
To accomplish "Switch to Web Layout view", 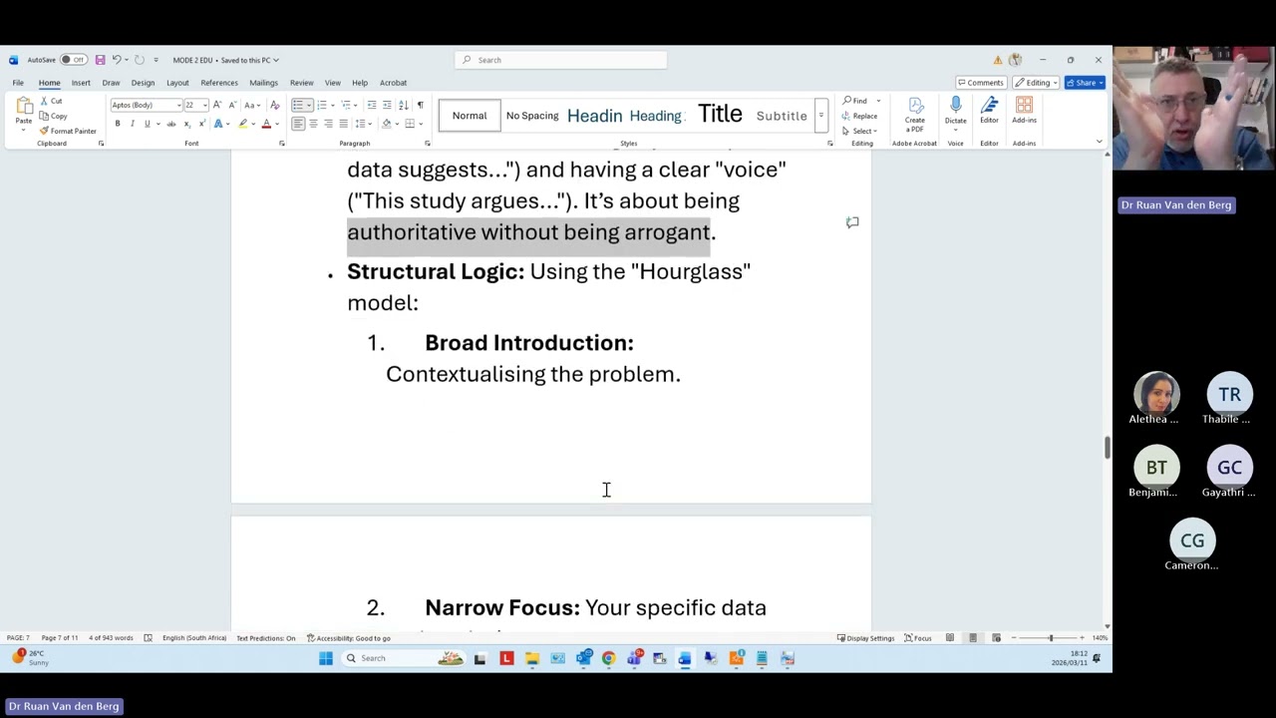I will 996,638.
